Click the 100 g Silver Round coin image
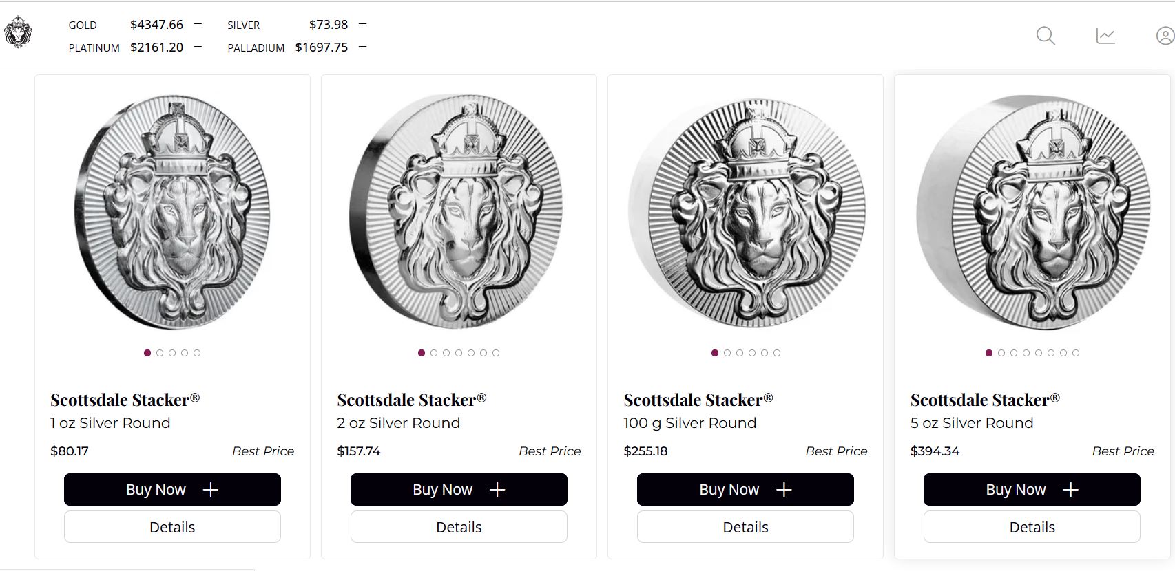1175x571 pixels. 746,212
